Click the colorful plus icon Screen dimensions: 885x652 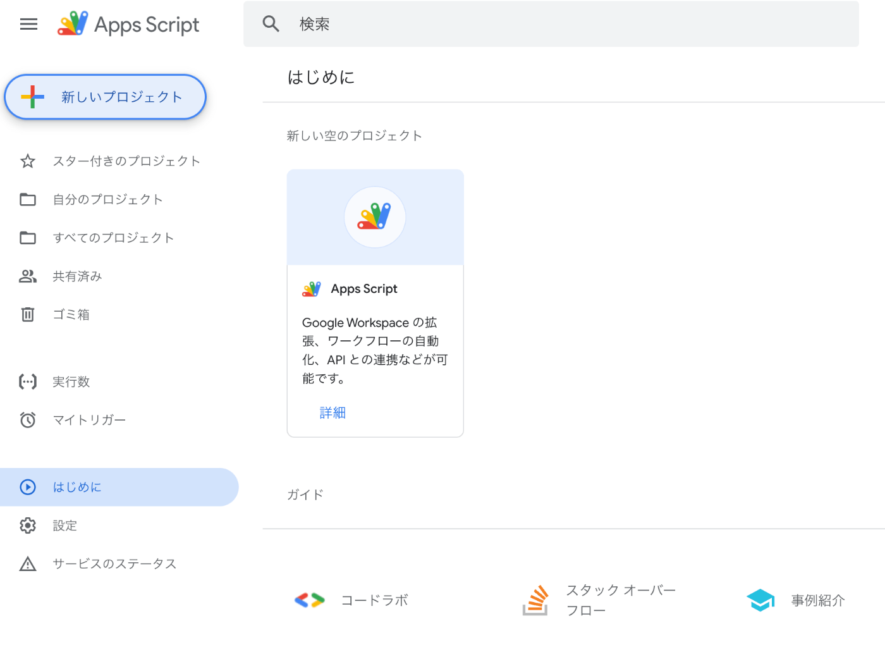click(x=32, y=97)
